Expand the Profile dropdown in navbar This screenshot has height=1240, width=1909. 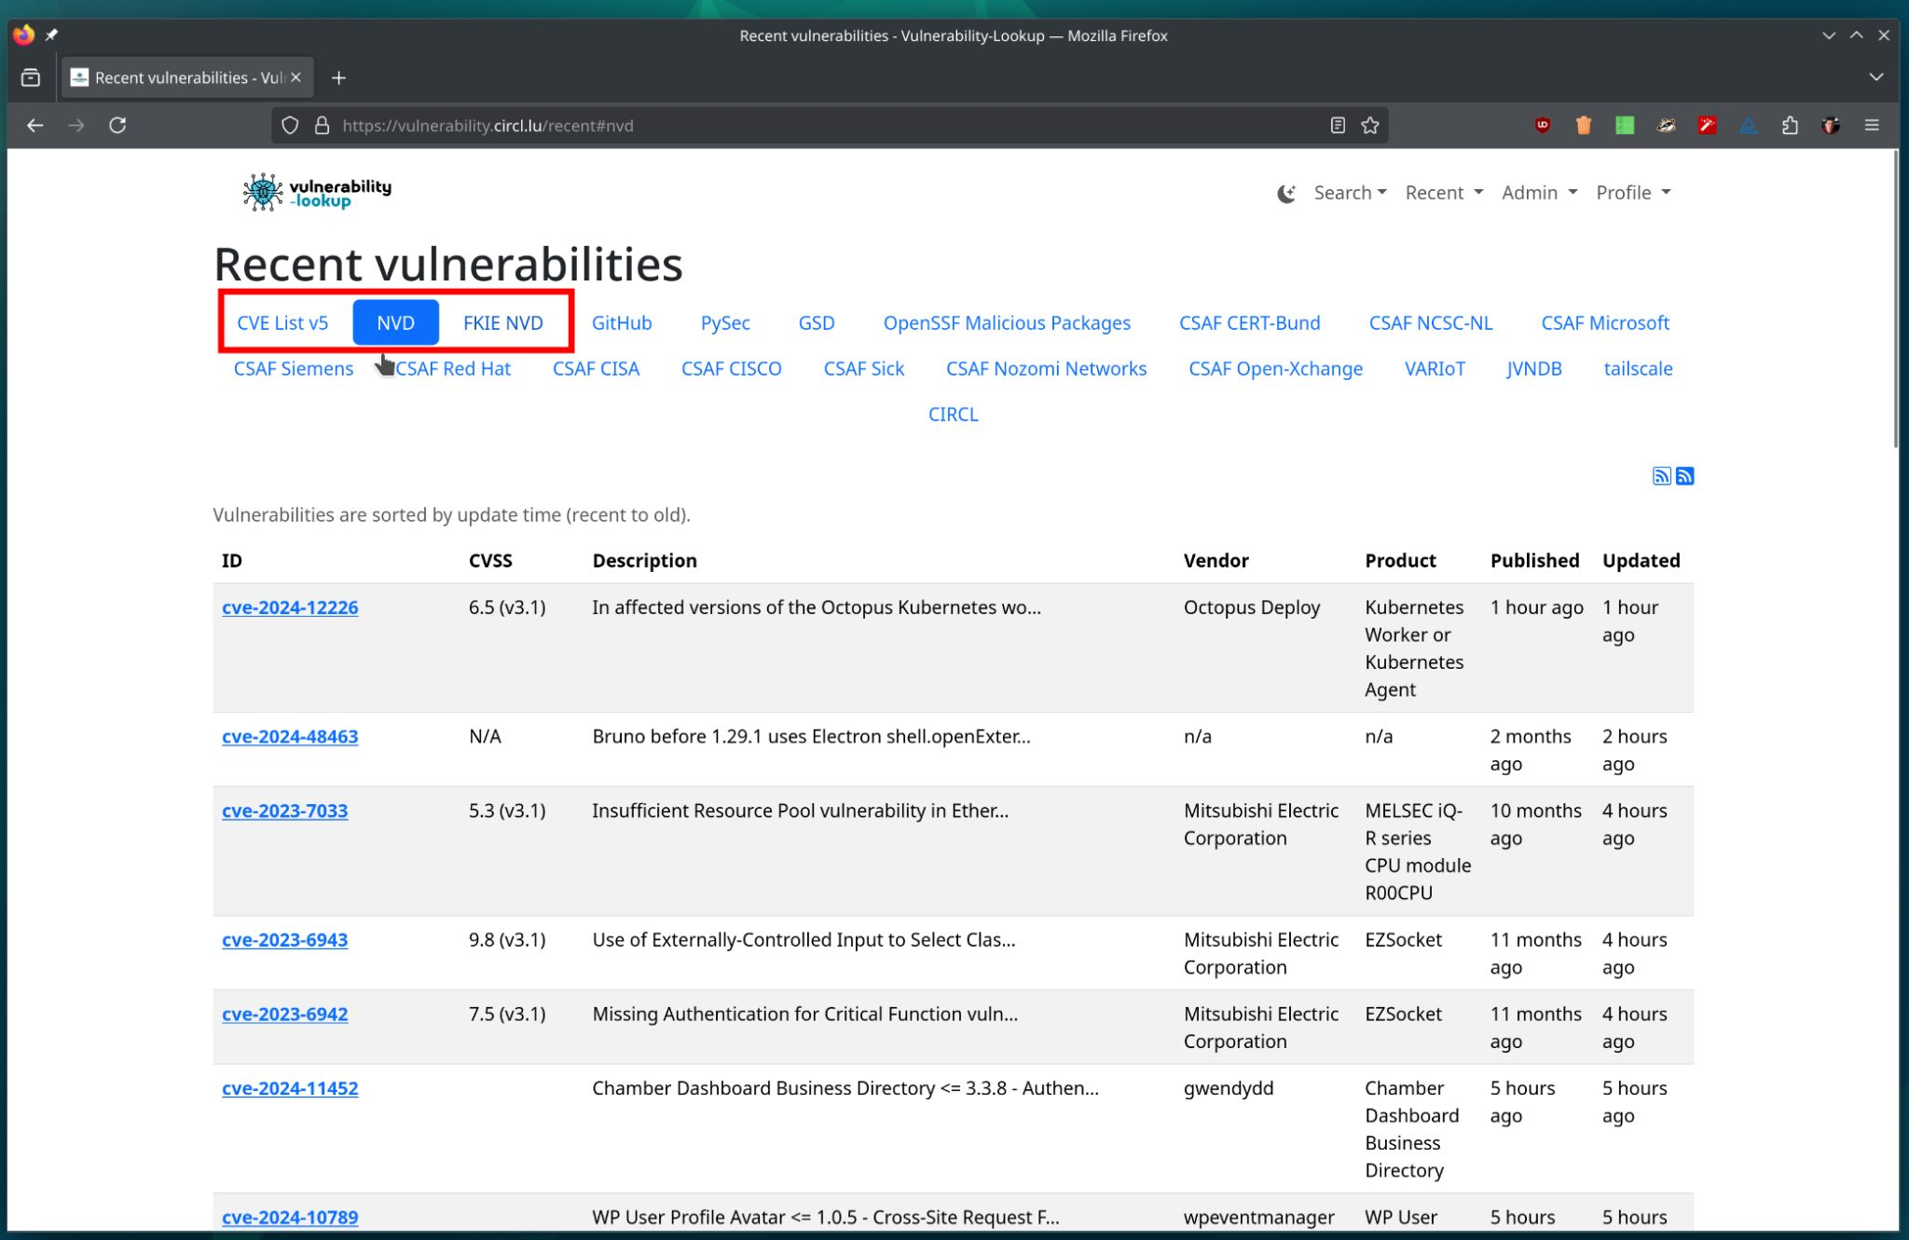[1633, 193]
